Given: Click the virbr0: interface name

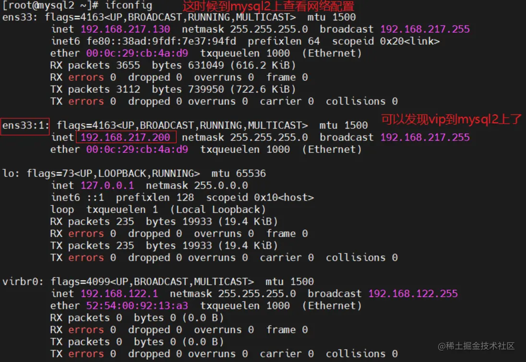Looking at the screenshot, I should point(23,282).
